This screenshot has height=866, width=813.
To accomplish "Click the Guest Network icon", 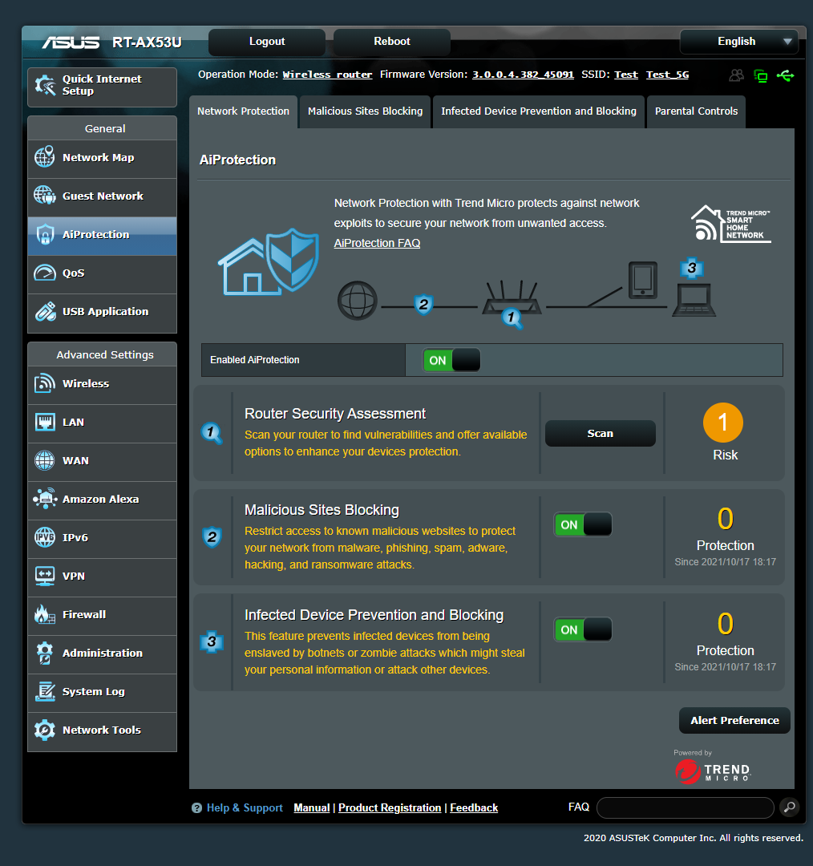I will [45, 196].
